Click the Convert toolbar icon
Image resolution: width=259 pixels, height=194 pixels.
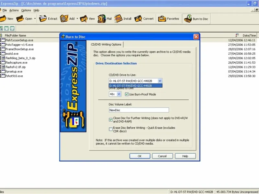tap(138, 19)
